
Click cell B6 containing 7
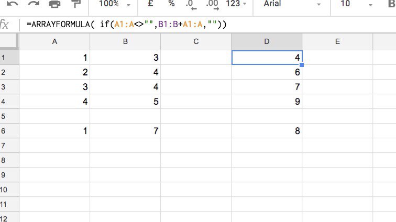[x=125, y=131]
